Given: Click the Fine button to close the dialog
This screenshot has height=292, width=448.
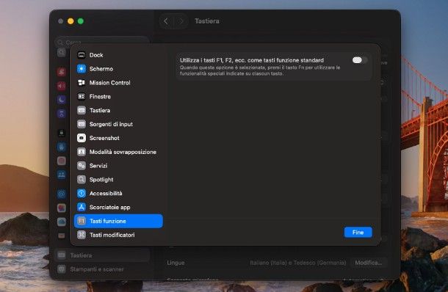Looking at the screenshot, I should (358, 233).
